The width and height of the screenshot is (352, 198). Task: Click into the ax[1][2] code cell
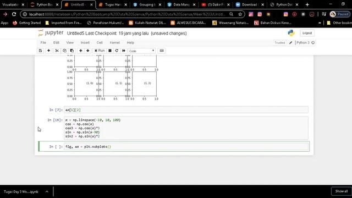186,110
